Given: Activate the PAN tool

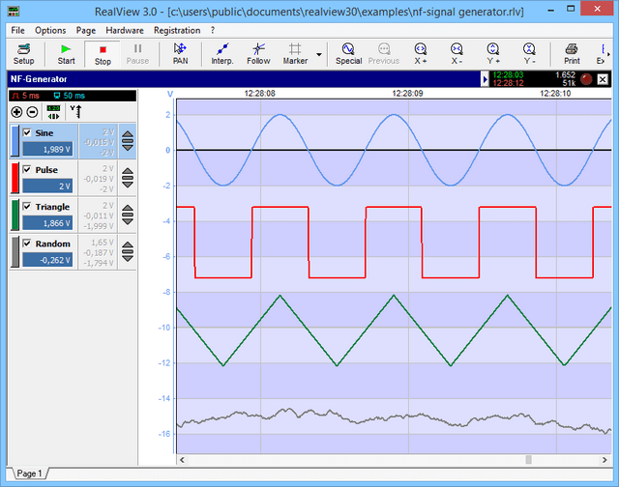Looking at the screenshot, I should tap(180, 52).
